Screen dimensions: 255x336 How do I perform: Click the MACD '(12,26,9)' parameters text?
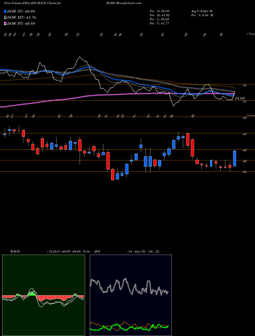[x=54, y=251]
